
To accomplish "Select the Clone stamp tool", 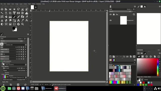I will tap(2, 20).
